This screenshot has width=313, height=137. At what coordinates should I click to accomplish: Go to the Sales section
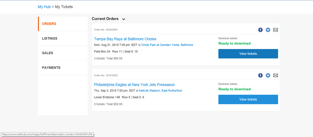[x=47, y=53]
